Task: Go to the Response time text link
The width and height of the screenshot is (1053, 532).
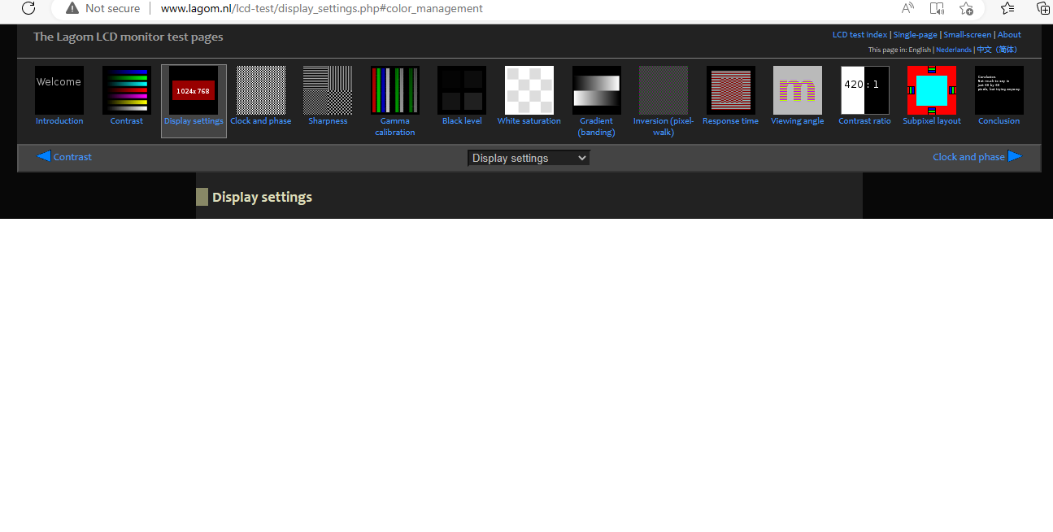Action: (x=731, y=121)
